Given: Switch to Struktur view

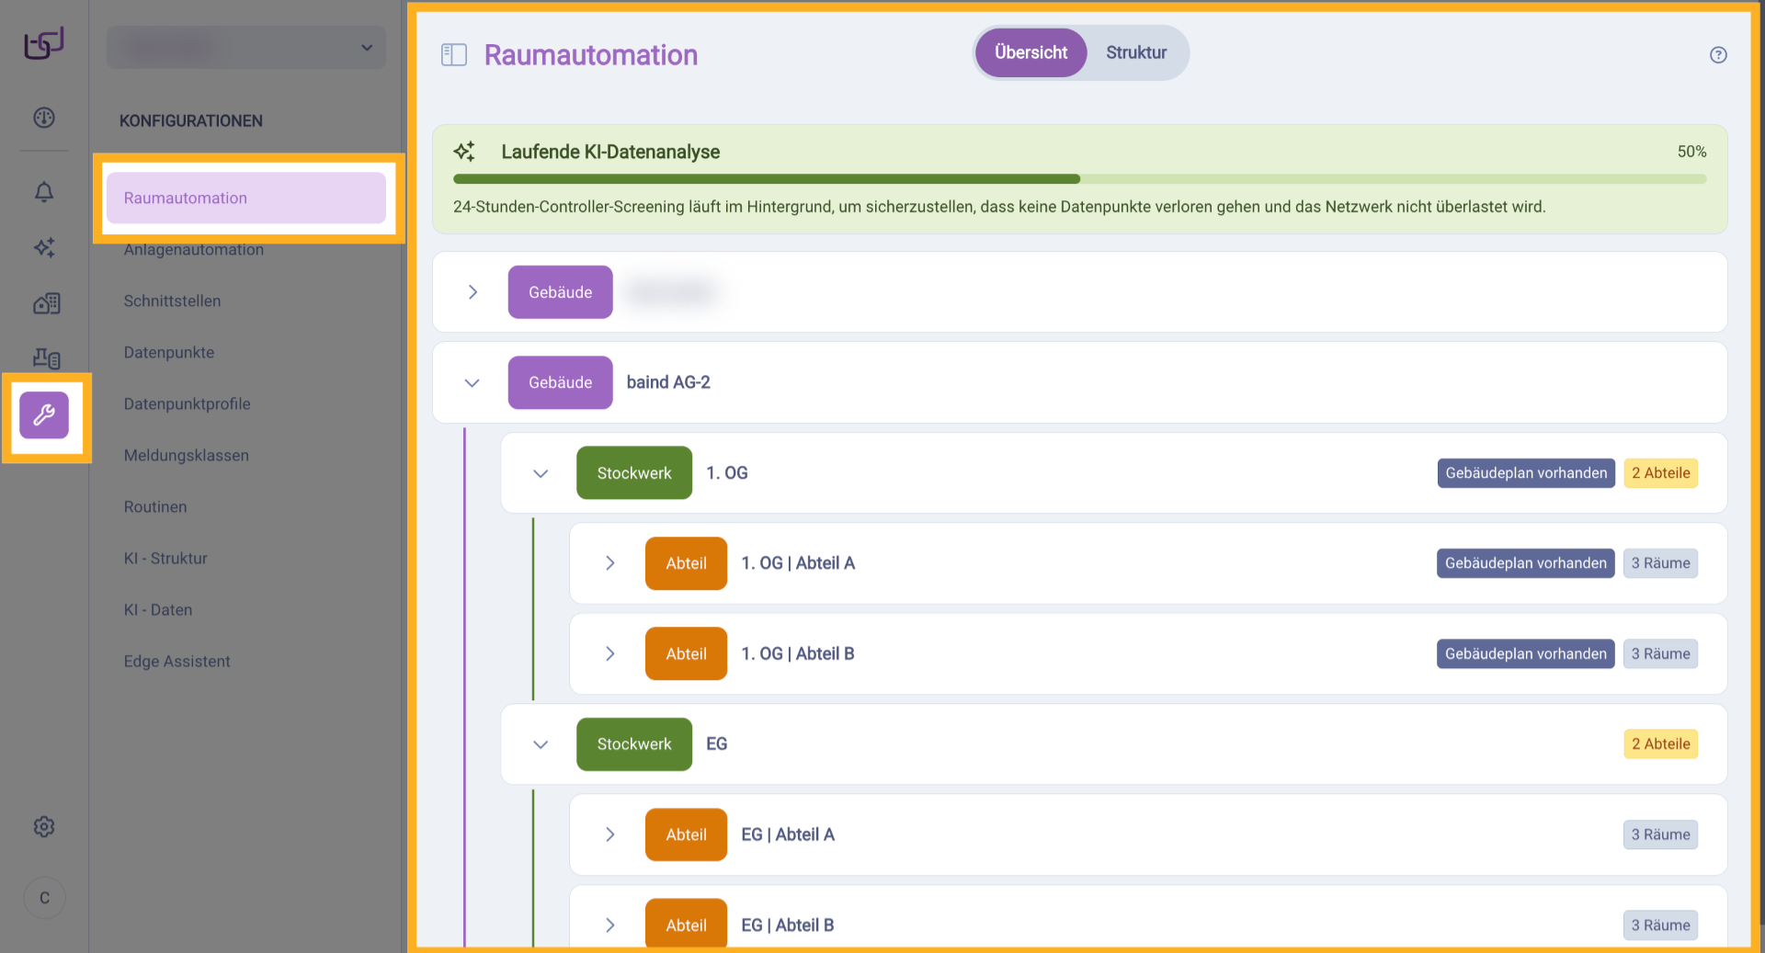Looking at the screenshot, I should tap(1135, 53).
